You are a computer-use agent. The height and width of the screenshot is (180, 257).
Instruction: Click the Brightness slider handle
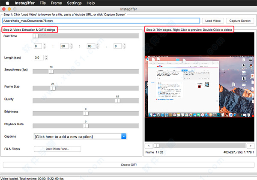click(86, 113)
